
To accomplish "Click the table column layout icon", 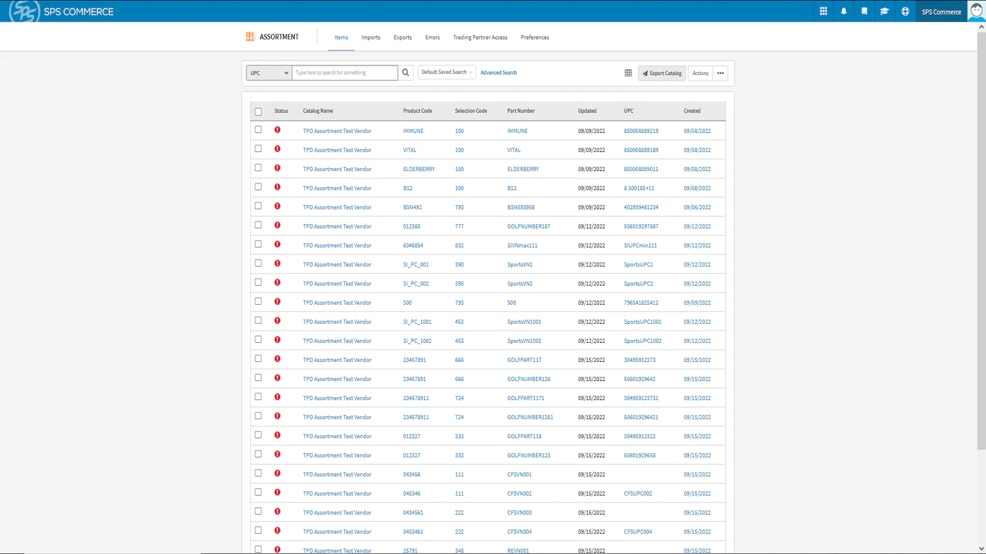I will 628,73.
